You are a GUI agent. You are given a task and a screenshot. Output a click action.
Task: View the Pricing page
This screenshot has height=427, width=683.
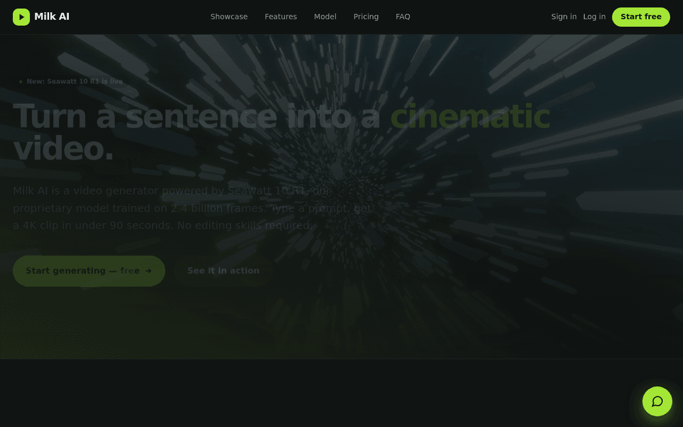tap(366, 17)
